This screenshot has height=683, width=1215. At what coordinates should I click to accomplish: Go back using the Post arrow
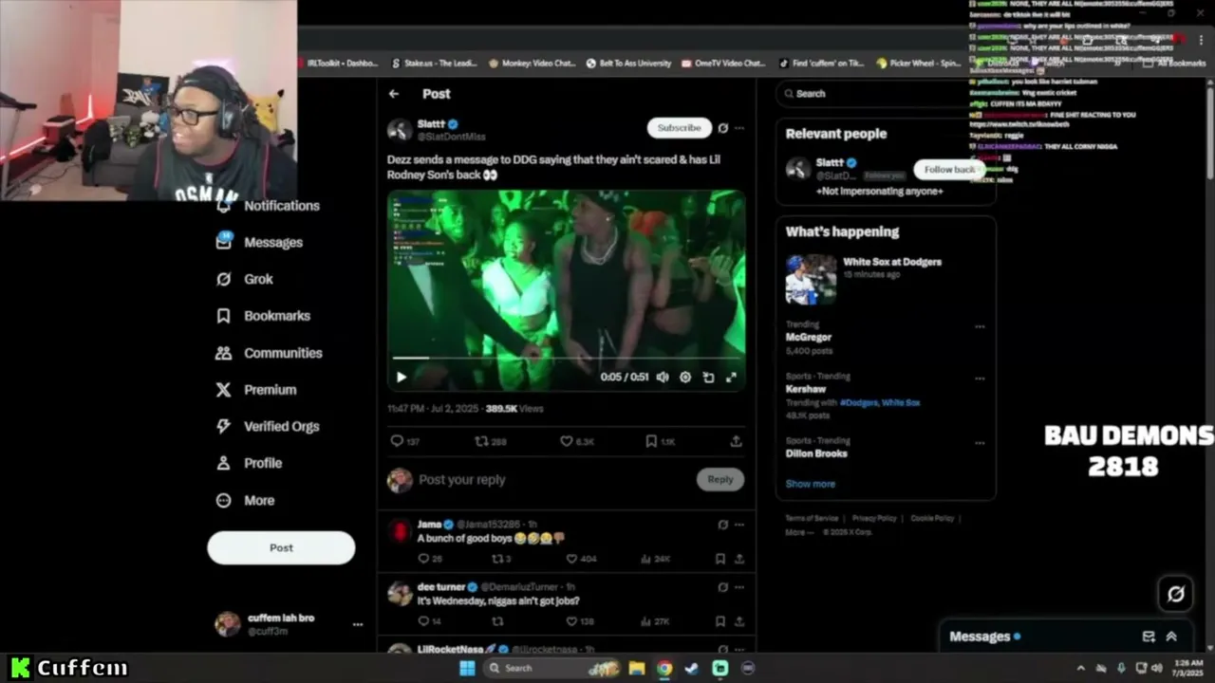point(394,94)
